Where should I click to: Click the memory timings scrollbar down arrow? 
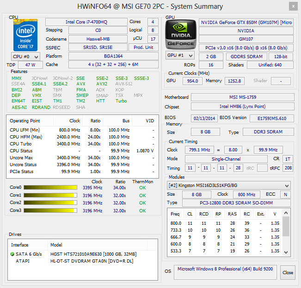286,252
